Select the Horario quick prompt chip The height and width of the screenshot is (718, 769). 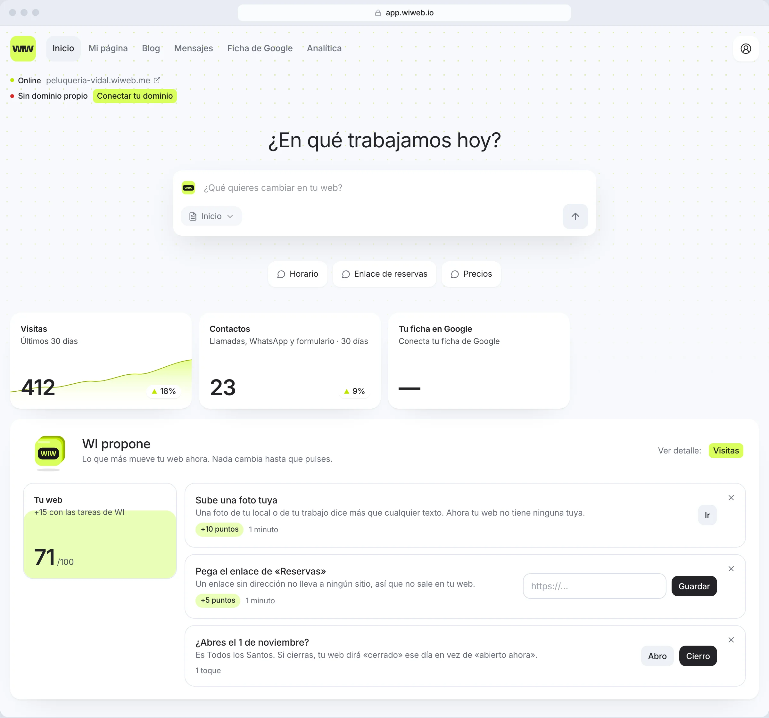click(x=297, y=274)
